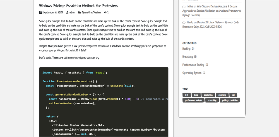Open Operating System category in post meta
Image resolution: width=279 pixels, height=137 pixels.
91,12
